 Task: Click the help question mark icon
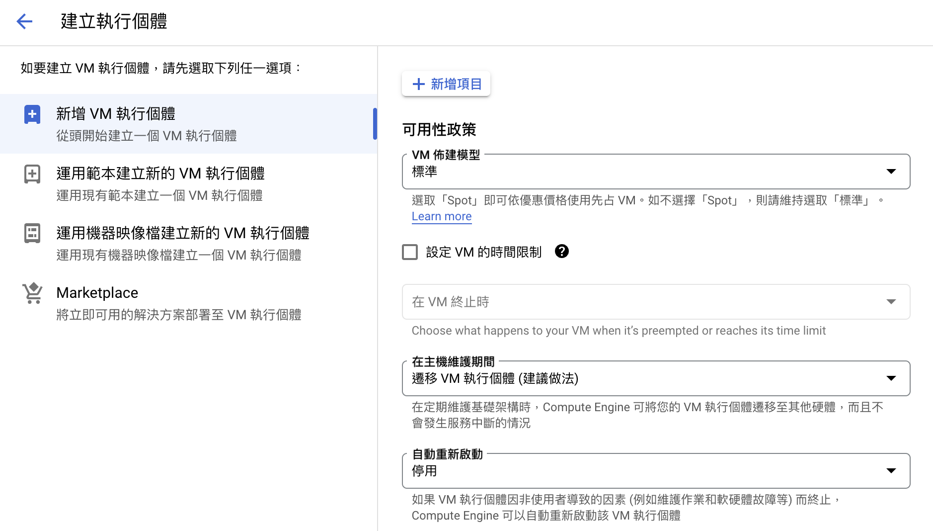(x=561, y=252)
